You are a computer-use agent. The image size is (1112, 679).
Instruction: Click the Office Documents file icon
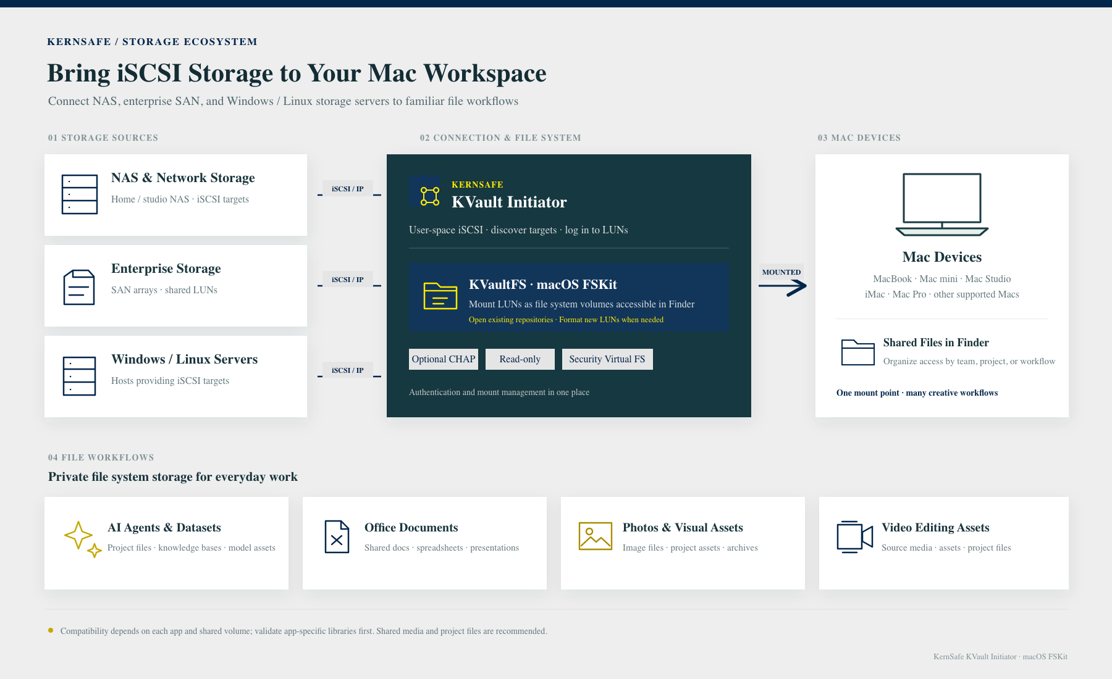(337, 536)
